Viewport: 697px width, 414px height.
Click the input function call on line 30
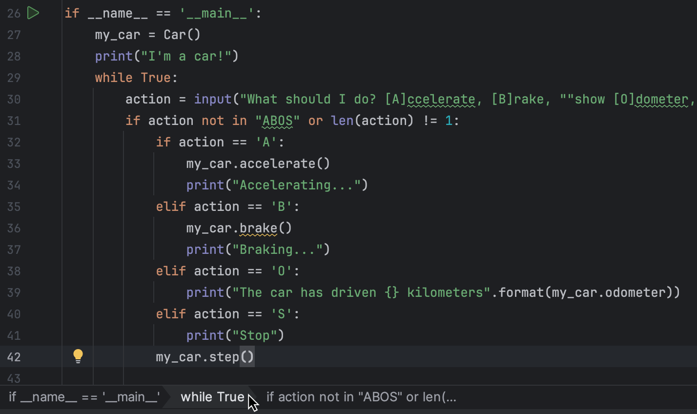213,99
